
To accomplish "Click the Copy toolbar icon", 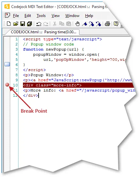I will click(x=62, y=24).
